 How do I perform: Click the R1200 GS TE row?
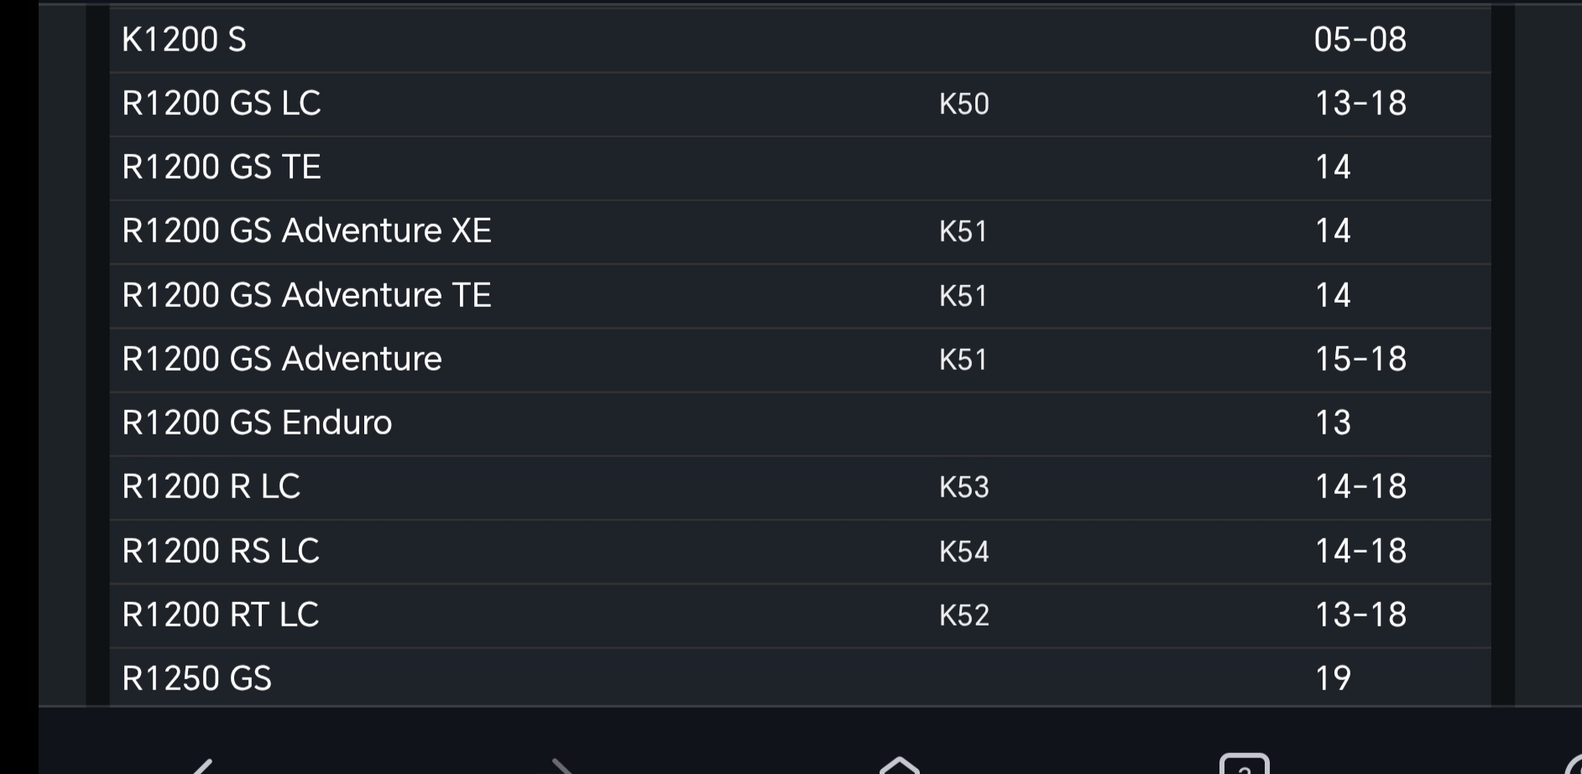click(221, 167)
